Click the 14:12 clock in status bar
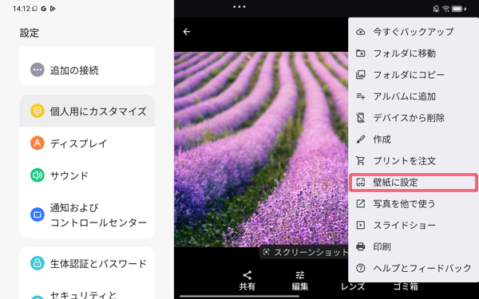Viewport: 479px width, 299px height. click(x=22, y=9)
